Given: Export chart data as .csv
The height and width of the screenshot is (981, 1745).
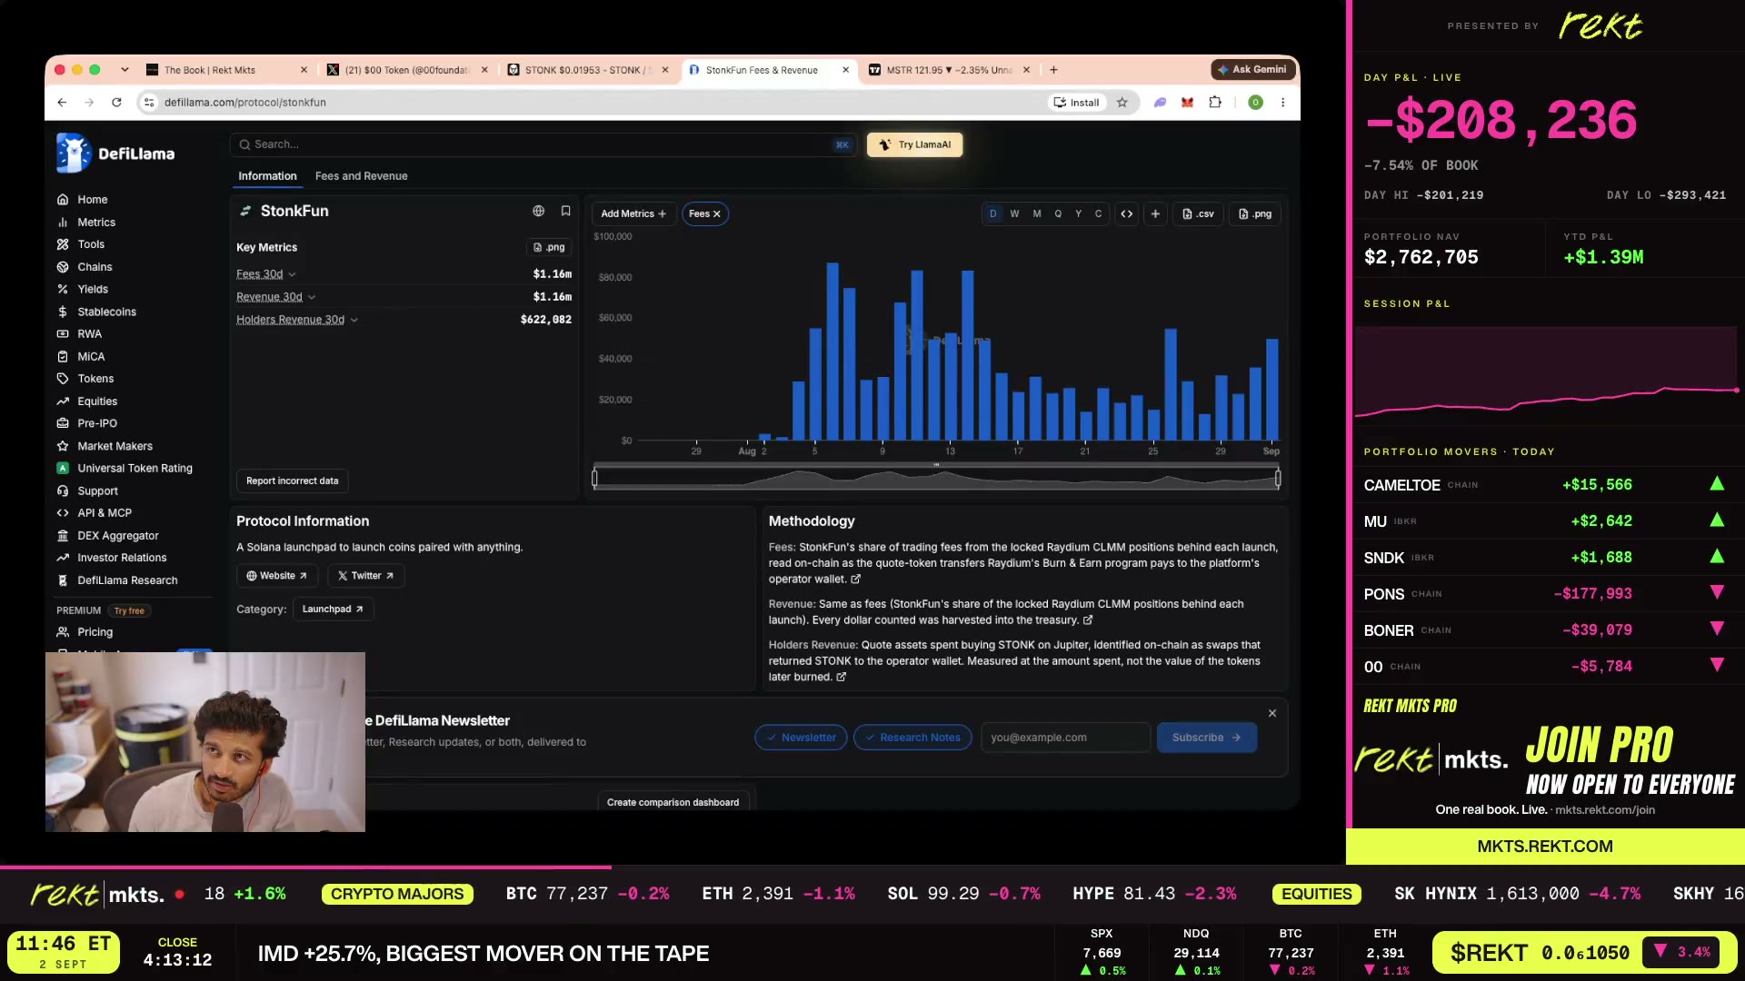Looking at the screenshot, I should tap(1198, 214).
